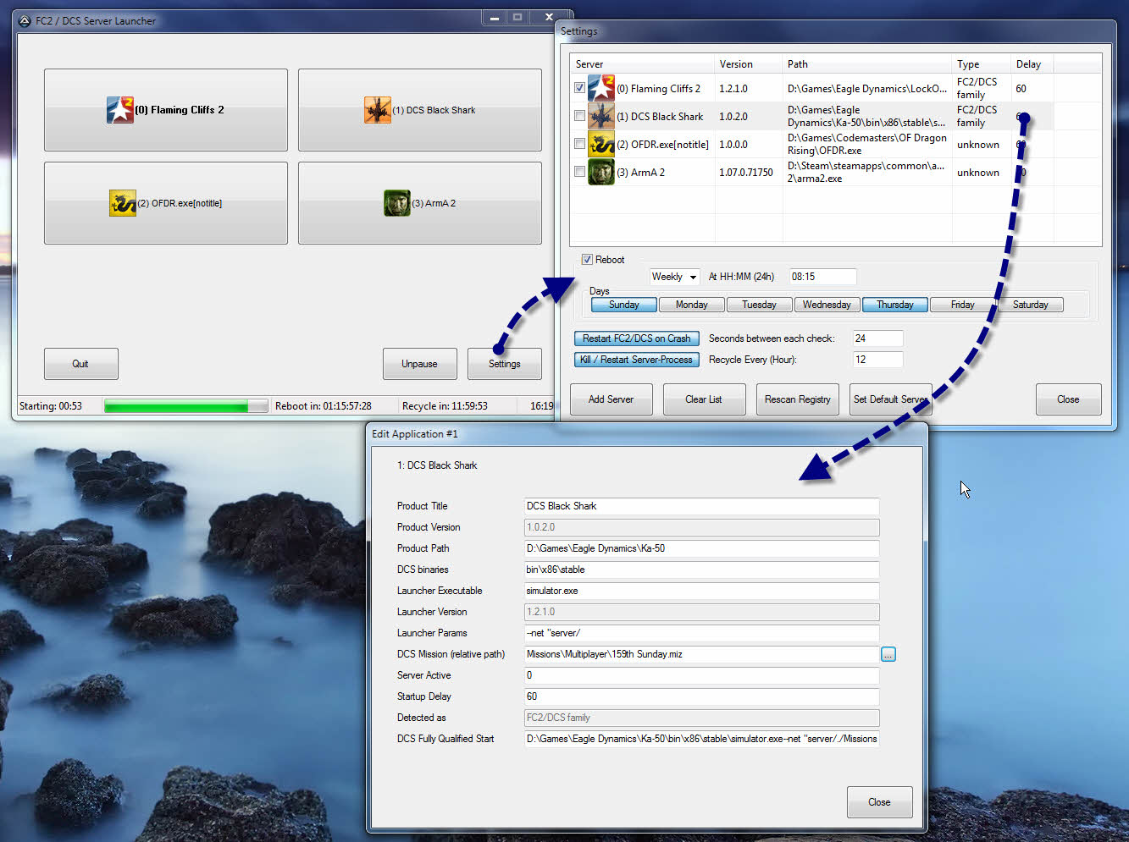Toggle DCS Black Shark server checkbox
Screen dimensions: 1129x842
coord(579,116)
